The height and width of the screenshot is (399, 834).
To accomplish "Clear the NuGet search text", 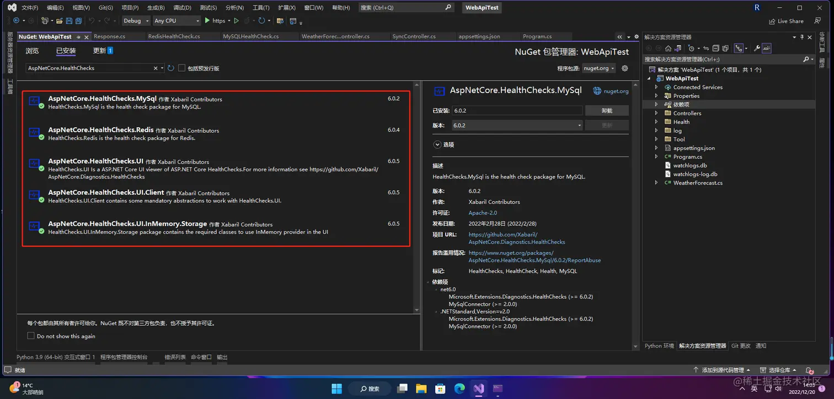I will pos(156,68).
